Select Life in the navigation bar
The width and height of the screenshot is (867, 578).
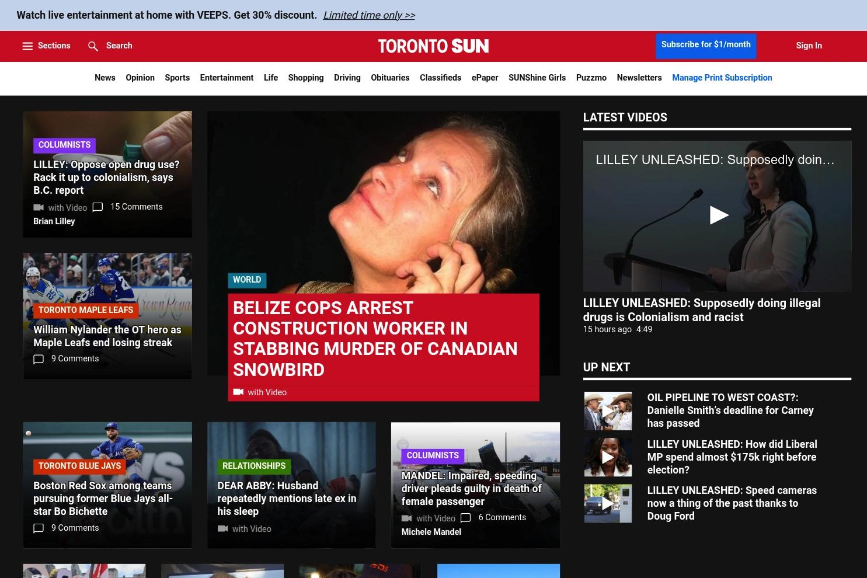click(271, 78)
